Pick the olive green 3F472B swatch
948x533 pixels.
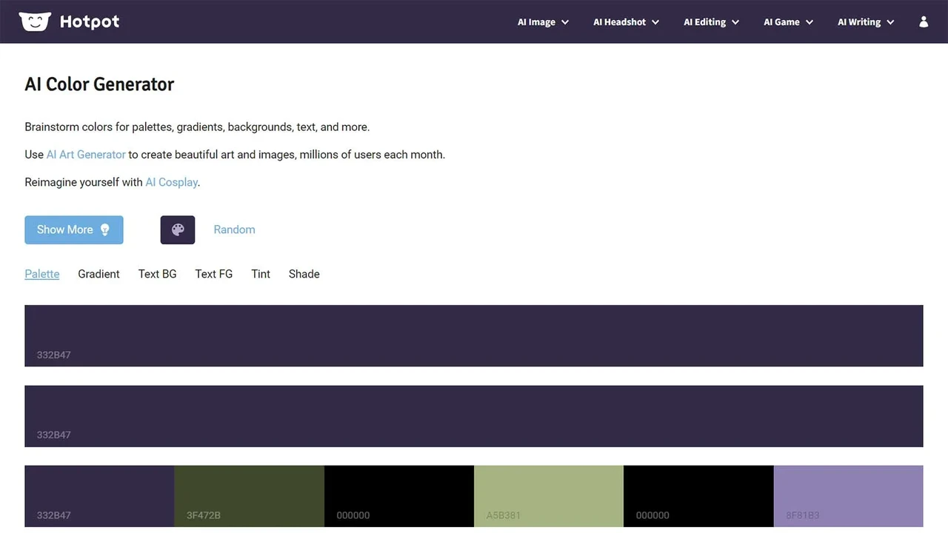[249, 495]
